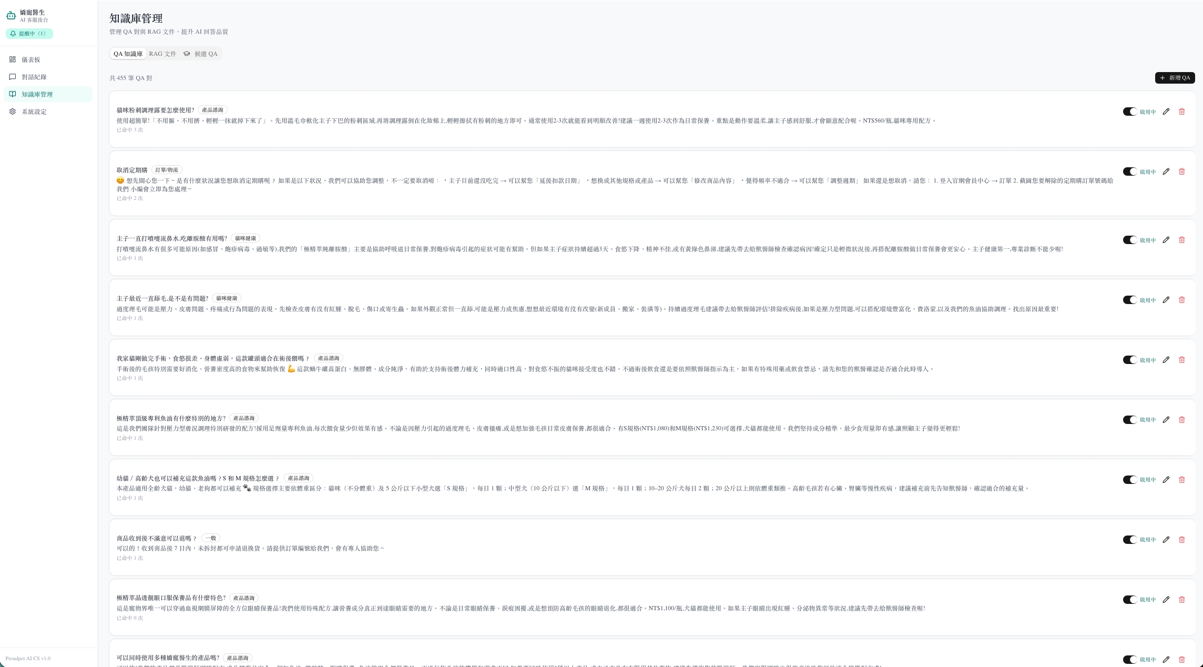The width and height of the screenshot is (1203, 667).
Task: Click the 新增 QA button
Action: tap(1175, 78)
